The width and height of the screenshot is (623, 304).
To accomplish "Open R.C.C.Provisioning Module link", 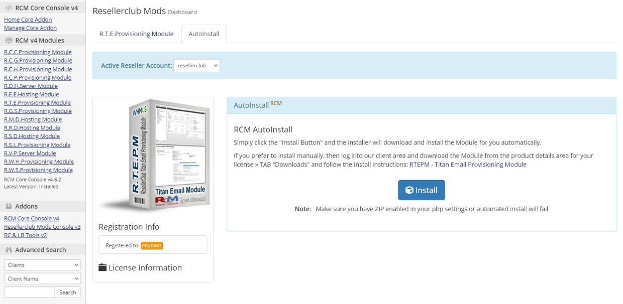I will pyautogui.click(x=38, y=52).
